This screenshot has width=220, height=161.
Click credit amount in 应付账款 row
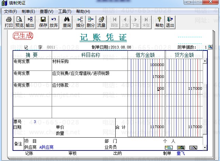tap(184, 88)
